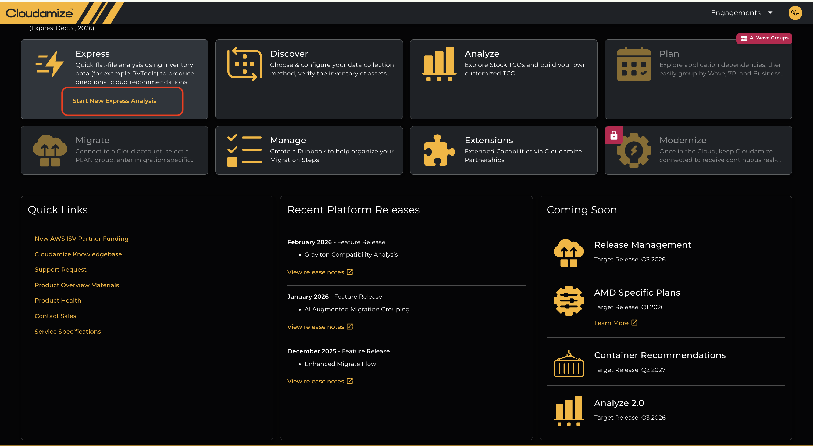Viewport: 813px width, 446px height.
Task: Click 'Enhanced Migrate Flow' bullet text
Action: click(x=340, y=364)
